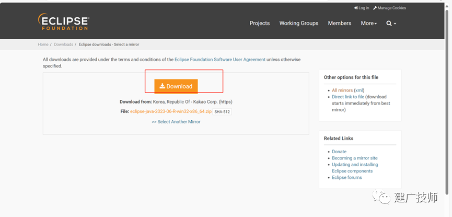The width and height of the screenshot is (452, 217).
Task: Open the Working Groups menu item
Action: point(299,24)
